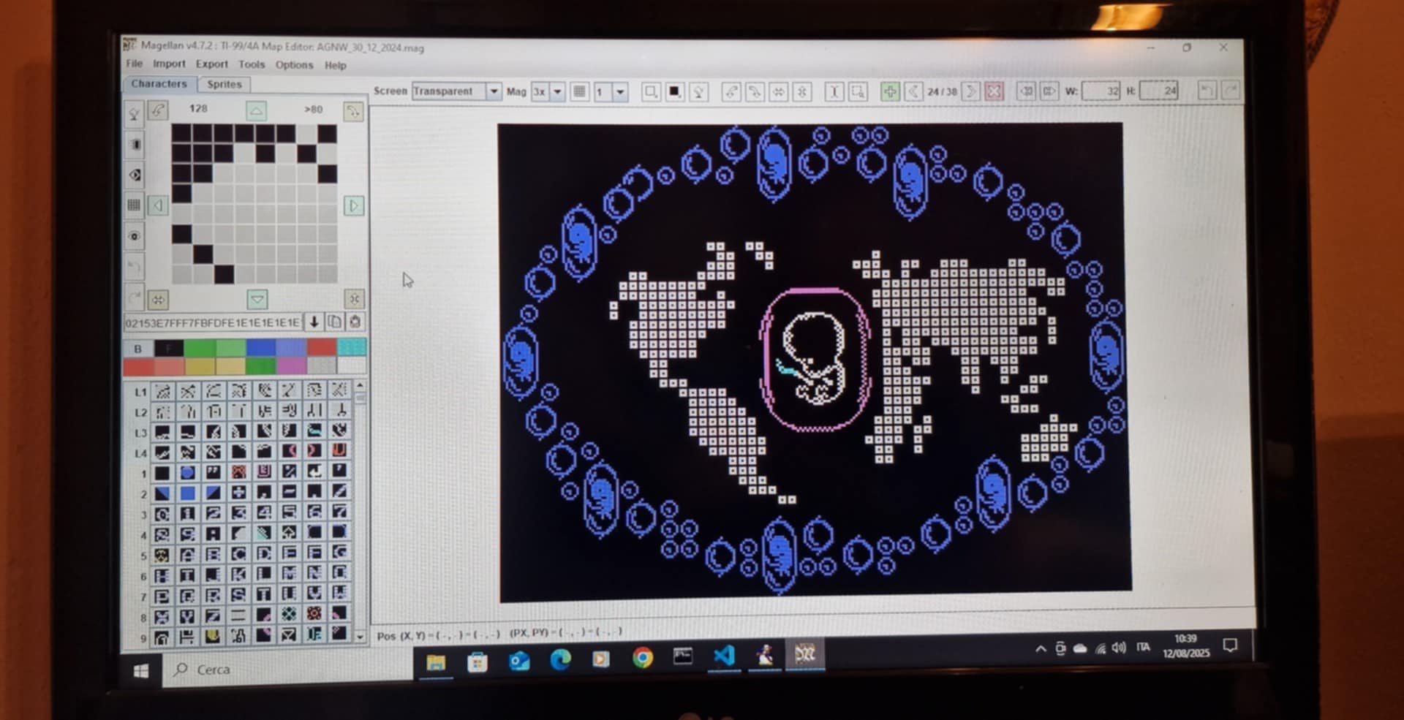This screenshot has height=720, width=1404.
Task: Click the map shift-left icon near W field
Action: (x=1026, y=91)
